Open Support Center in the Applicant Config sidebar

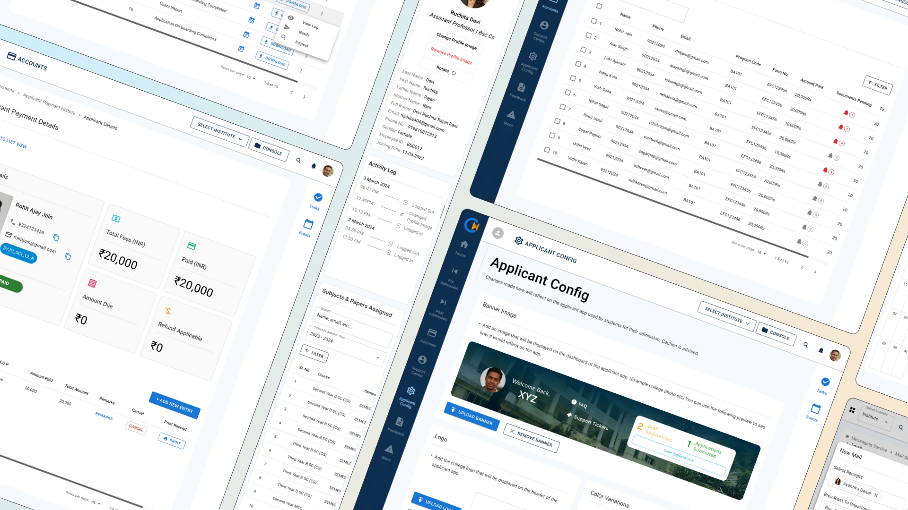point(420,365)
